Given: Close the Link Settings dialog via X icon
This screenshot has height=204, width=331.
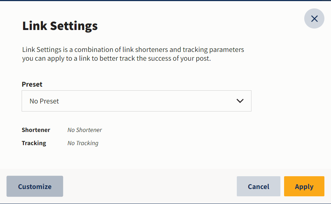Looking at the screenshot, I should (314, 19).
